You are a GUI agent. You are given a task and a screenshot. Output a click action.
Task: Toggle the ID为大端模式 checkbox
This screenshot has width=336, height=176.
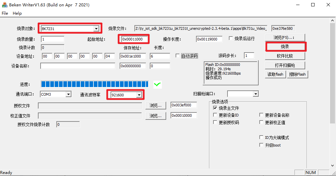click(x=261, y=137)
